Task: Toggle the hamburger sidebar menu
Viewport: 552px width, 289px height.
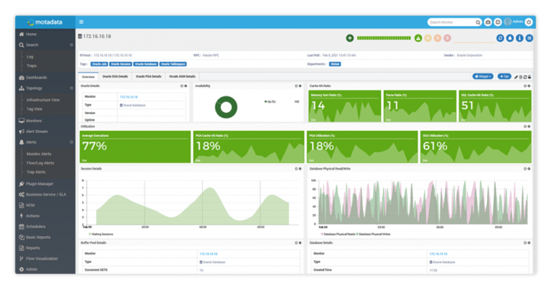Action: [81, 22]
